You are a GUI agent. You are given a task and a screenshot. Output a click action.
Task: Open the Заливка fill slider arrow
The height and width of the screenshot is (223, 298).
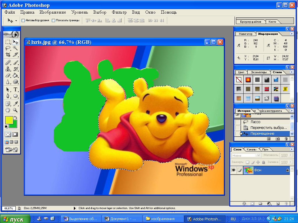tap(290, 162)
